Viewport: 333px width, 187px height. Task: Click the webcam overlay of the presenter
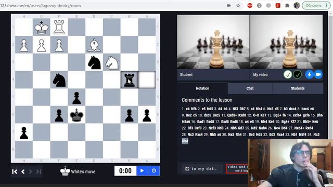click(290, 163)
